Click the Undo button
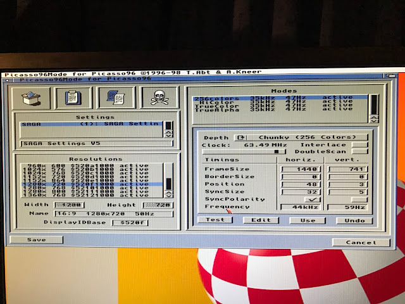405x304 pixels. pos(354,221)
